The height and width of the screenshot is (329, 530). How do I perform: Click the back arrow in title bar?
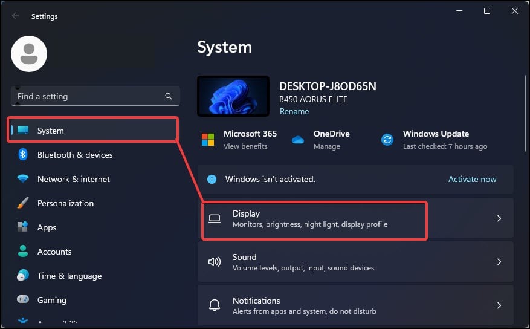coord(15,16)
